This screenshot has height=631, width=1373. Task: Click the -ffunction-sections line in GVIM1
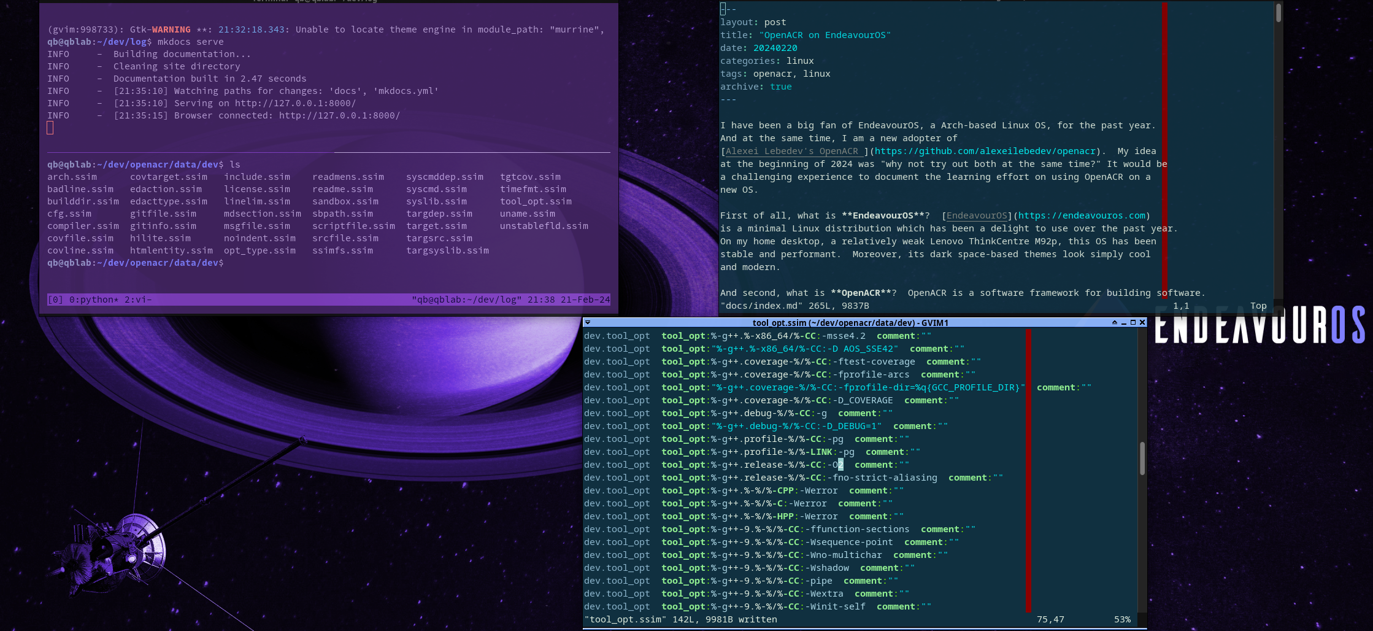click(780, 529)
